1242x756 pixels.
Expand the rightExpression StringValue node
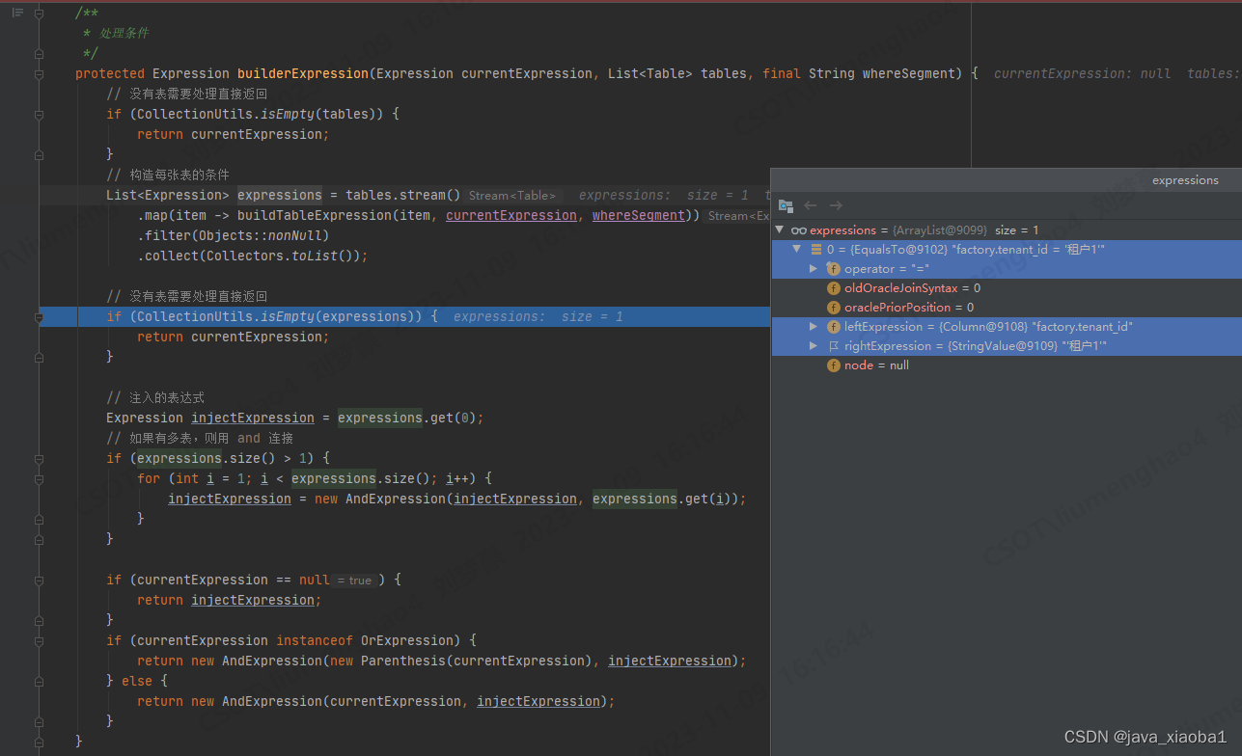coord(815,345)
